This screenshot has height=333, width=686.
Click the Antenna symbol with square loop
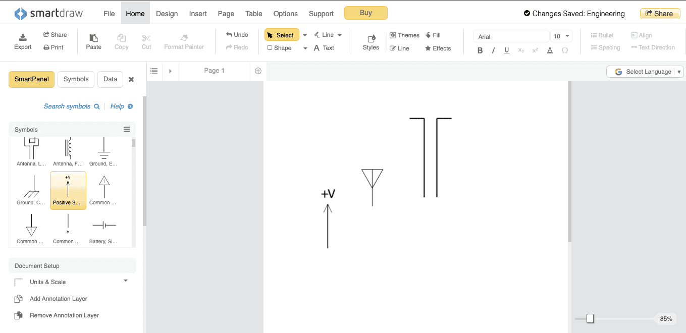pyautogui.click(x=31, y=152)
